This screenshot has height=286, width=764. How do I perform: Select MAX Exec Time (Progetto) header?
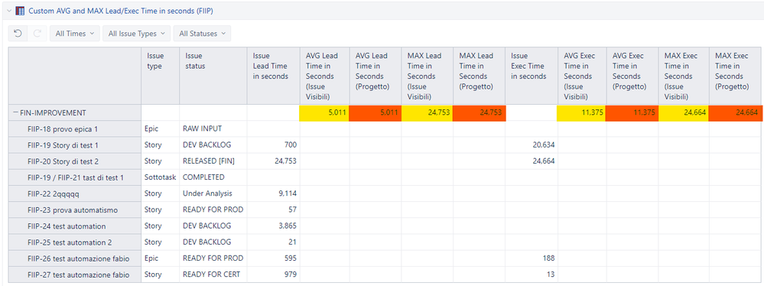736,76
